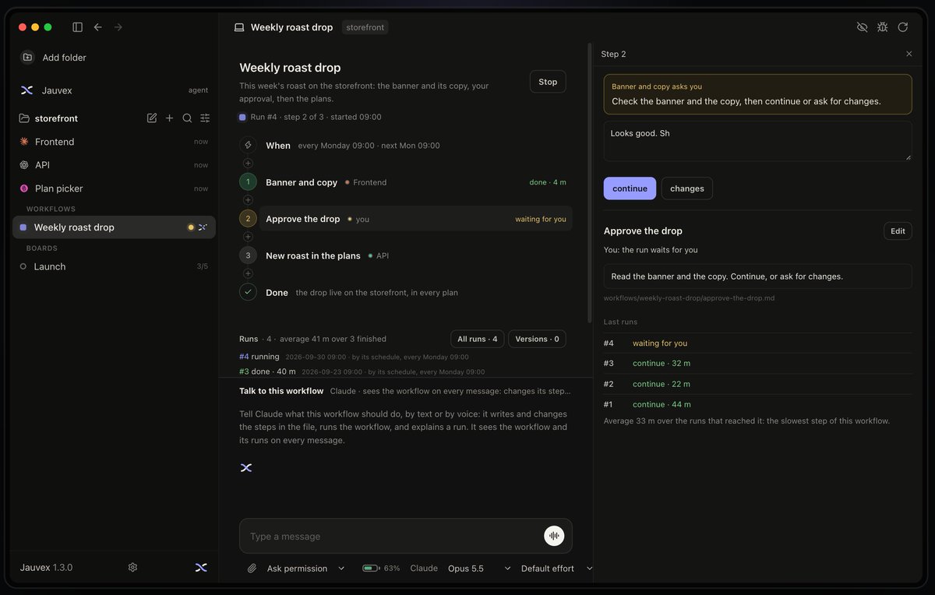Select last run #4 waiting for you

(757, 343)
